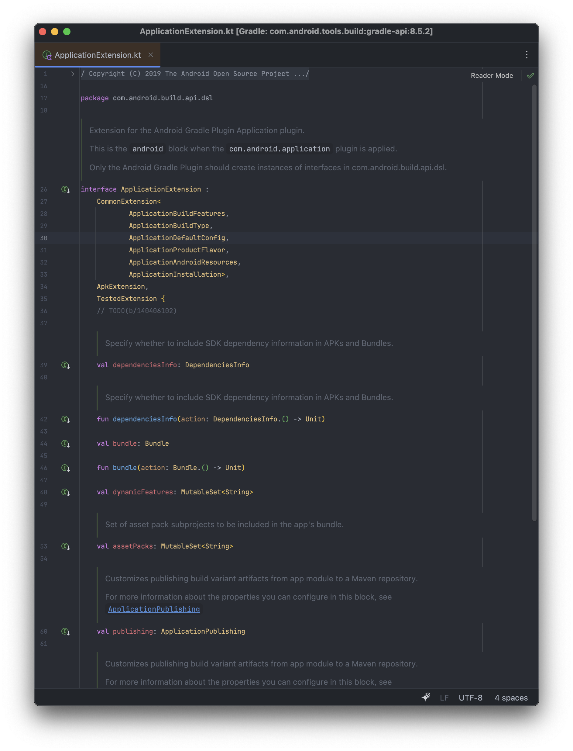Click gutter implementation icon beside interface ApplicationExtension
The width and height of the screenshot is (573, 751).
[x=66, y=189]
